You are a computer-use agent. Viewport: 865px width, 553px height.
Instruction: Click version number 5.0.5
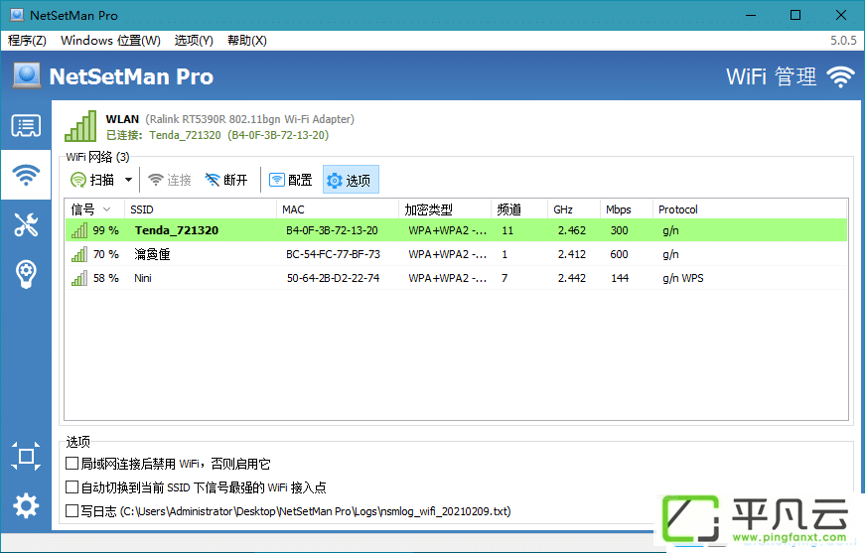843,41
